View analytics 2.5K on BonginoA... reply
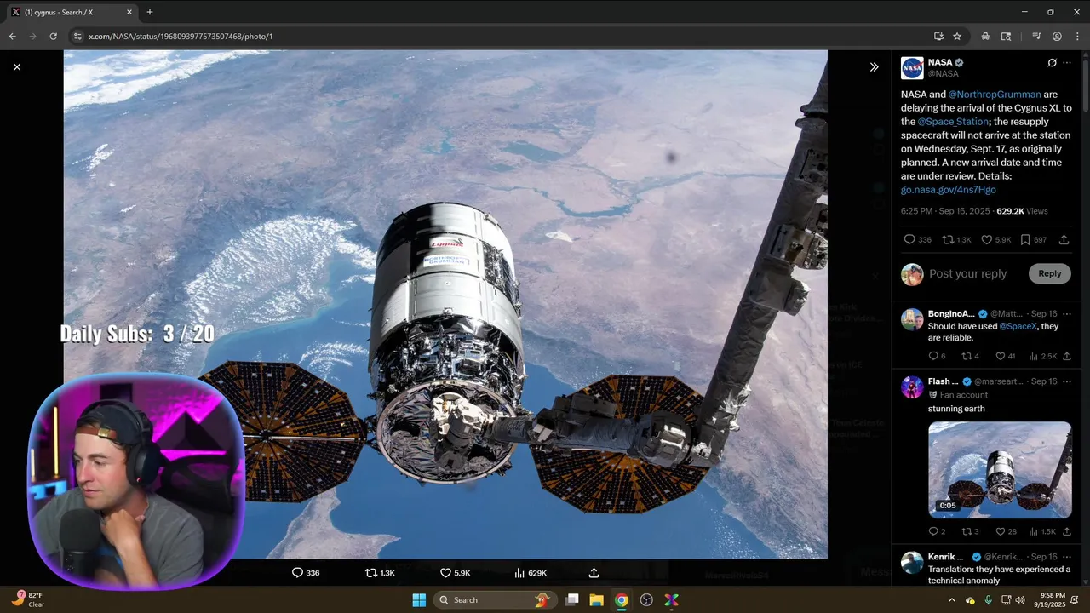The width and height of the screenshot is (1090, 613). pos(1042,356)
